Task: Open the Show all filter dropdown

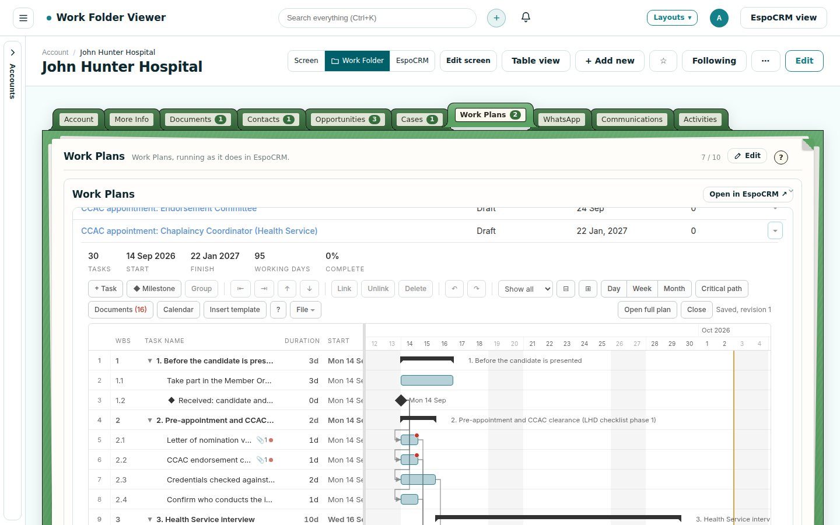Action: (x=525, y=289)
